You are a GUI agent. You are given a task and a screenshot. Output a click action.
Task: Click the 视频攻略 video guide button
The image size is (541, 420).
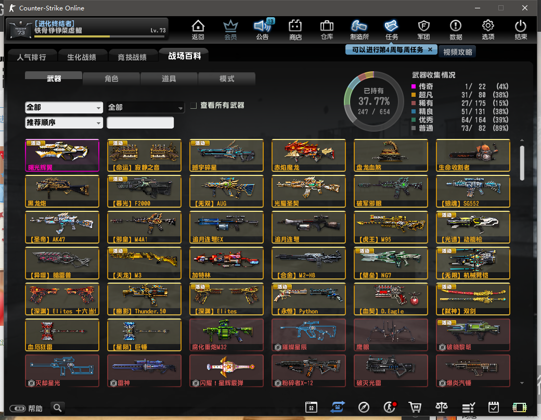457,52
